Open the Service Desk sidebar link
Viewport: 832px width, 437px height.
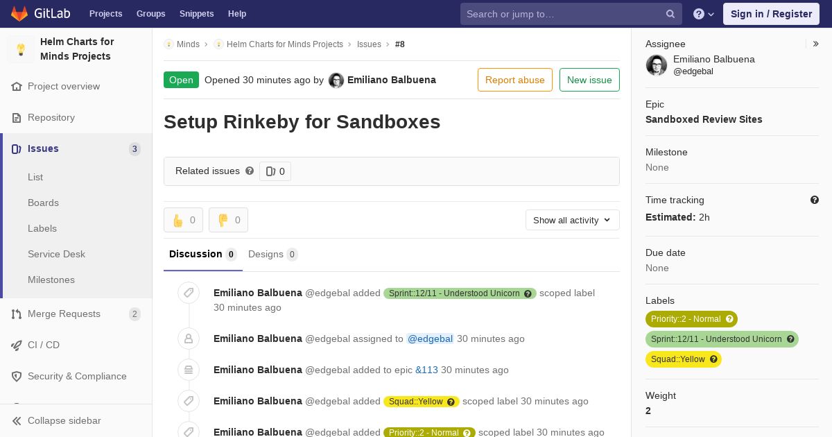pyautogui.click(x=56, y=255)
